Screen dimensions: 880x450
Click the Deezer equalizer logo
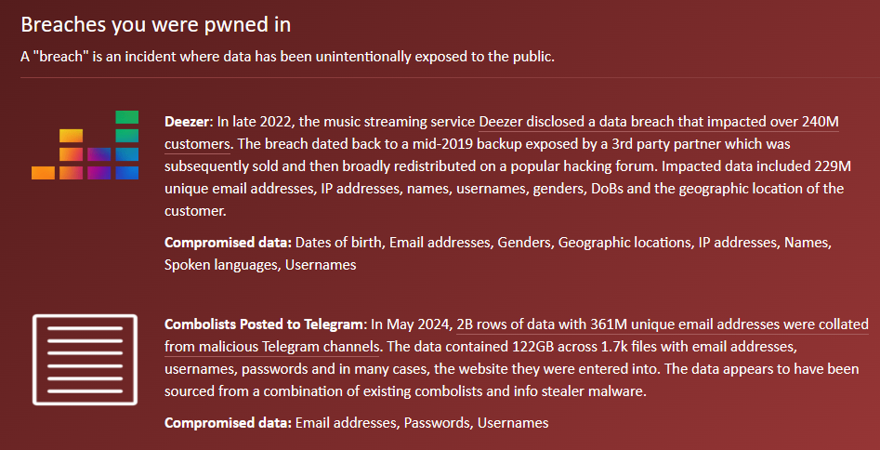pos(85,145)
